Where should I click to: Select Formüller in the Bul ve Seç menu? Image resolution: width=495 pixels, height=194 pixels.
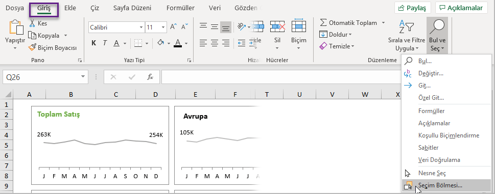pos(446,111)
